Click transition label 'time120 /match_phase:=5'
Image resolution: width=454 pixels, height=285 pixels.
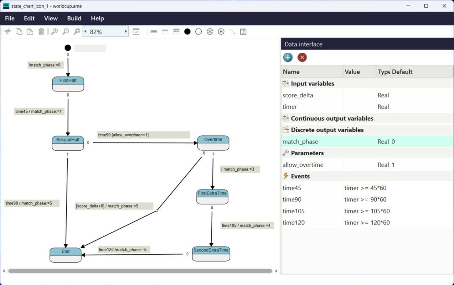(x=124, y=250)
